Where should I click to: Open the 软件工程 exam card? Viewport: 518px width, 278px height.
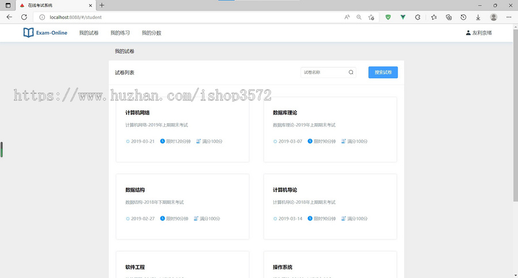(x=182, y=264)
